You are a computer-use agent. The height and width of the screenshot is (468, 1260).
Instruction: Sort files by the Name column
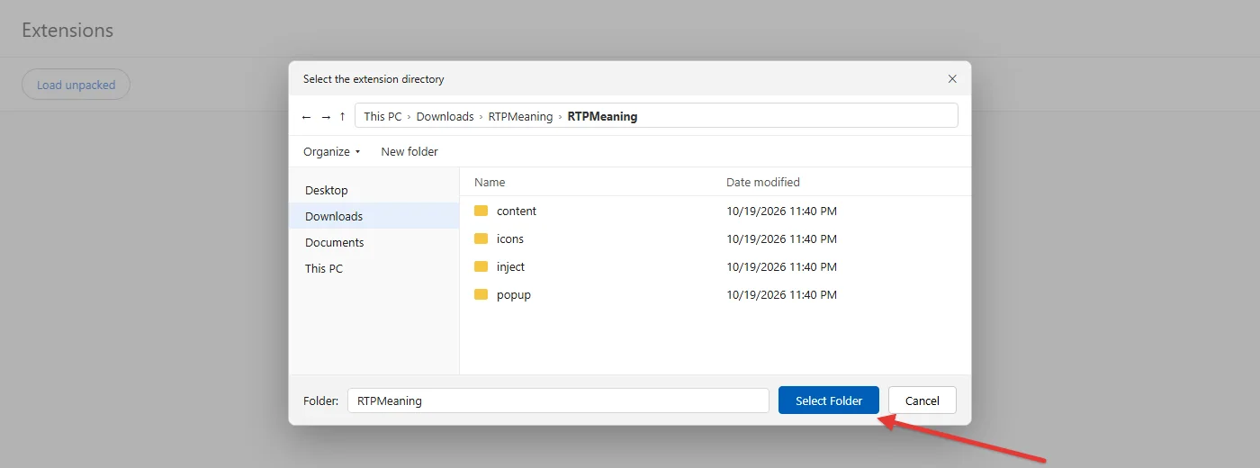[490, 182]
